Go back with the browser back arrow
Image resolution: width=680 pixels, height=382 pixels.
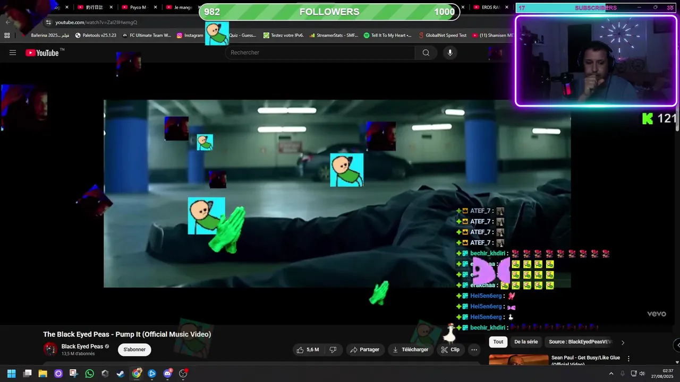click(x=7, y=22)
